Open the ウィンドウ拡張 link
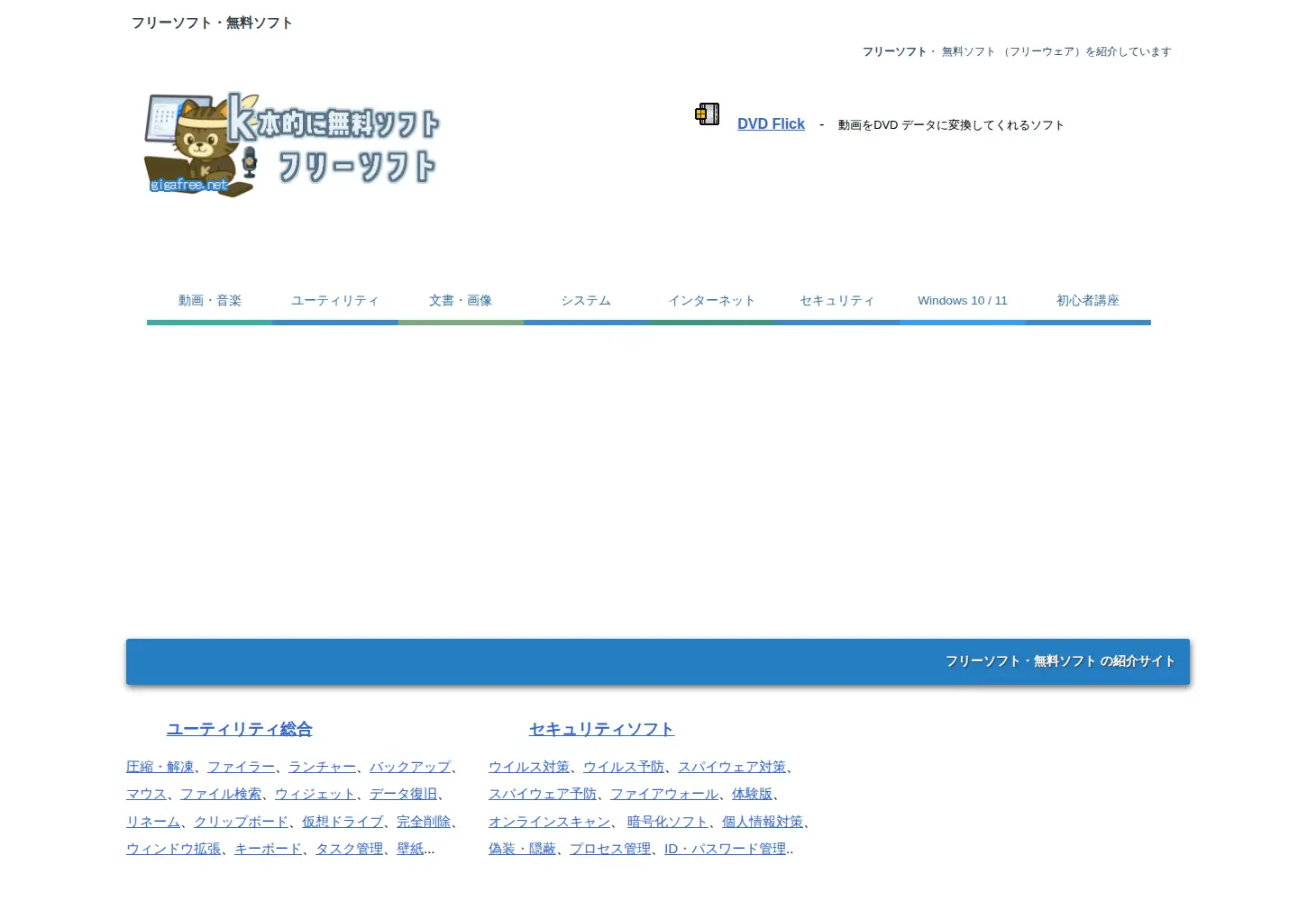 pyautogui.click(x=173, y=849)
